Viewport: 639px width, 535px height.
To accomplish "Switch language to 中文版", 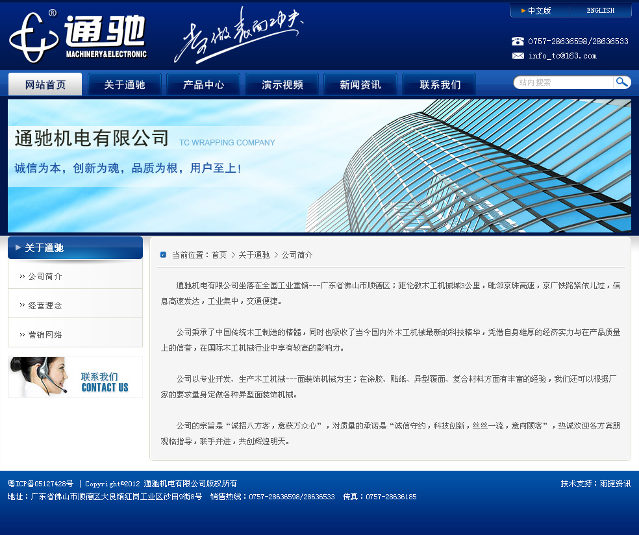I will 538,11.
